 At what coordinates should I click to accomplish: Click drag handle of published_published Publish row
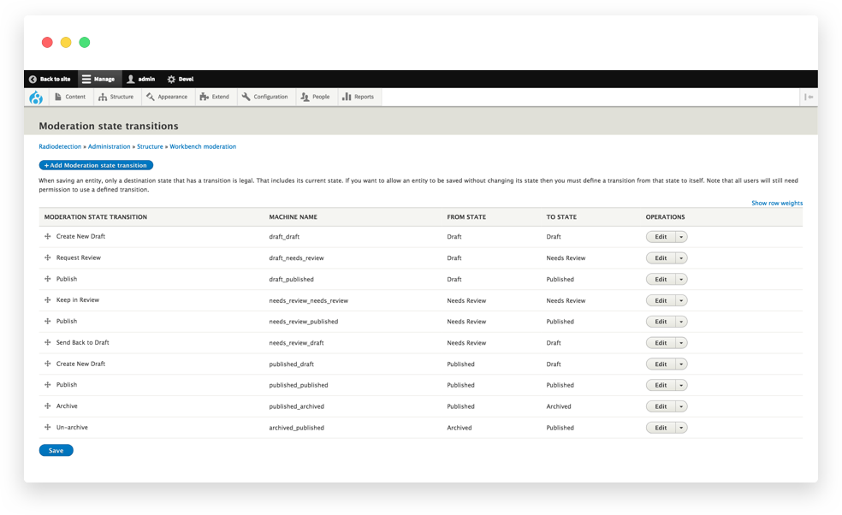[47, 385]
